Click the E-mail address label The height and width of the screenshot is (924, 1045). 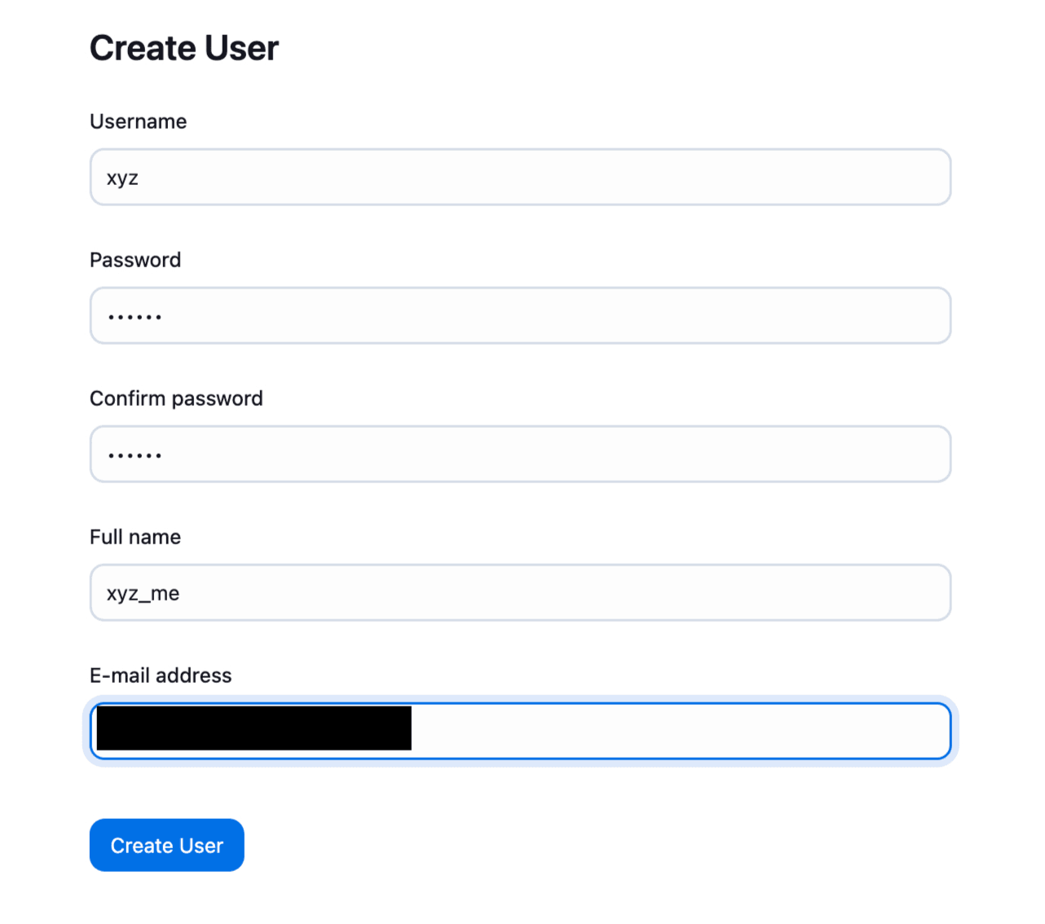pyautogui.click(x=161, y=675)
